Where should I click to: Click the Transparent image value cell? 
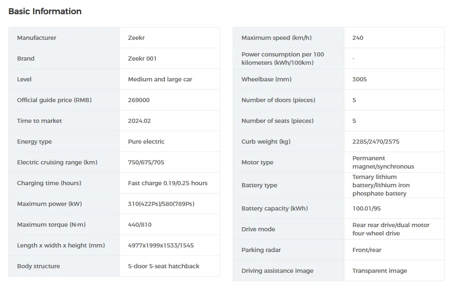point(380,271)
